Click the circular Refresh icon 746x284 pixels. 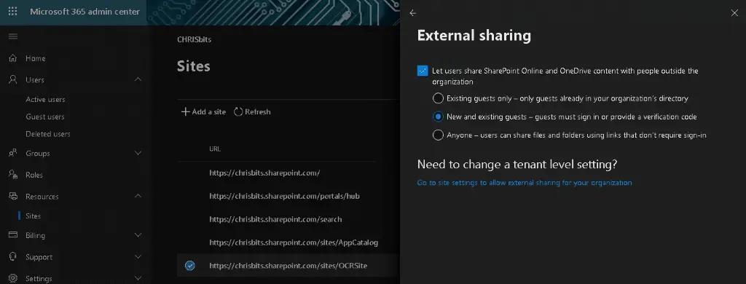pyautogui.click(x=238, y=112)
